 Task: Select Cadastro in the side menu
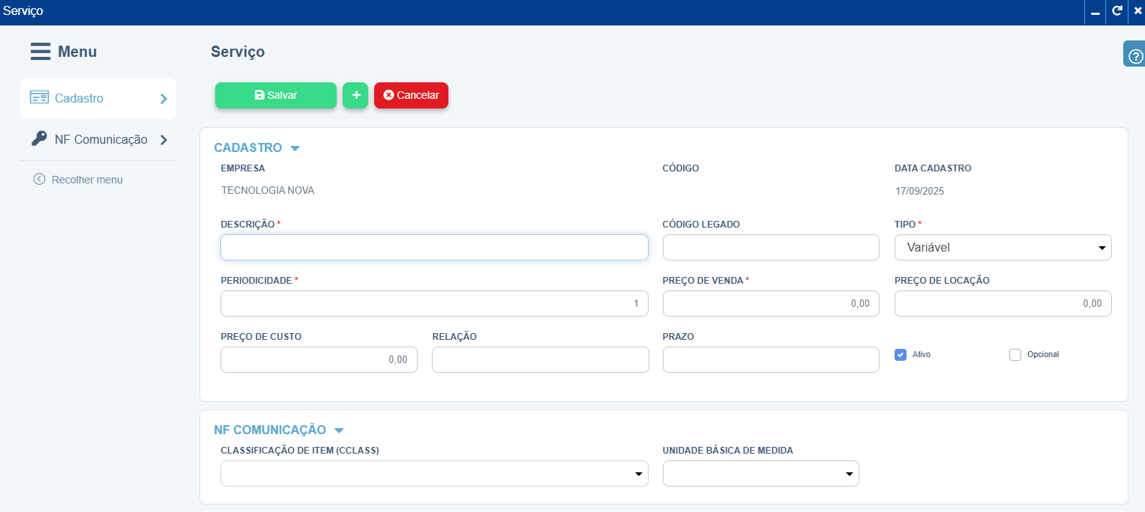pos(79,98)
